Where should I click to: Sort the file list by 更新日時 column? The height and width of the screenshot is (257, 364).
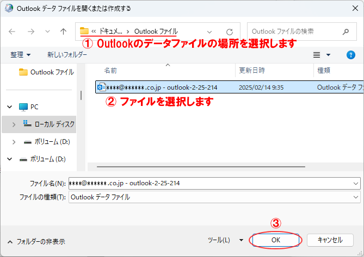click(252, 71)
